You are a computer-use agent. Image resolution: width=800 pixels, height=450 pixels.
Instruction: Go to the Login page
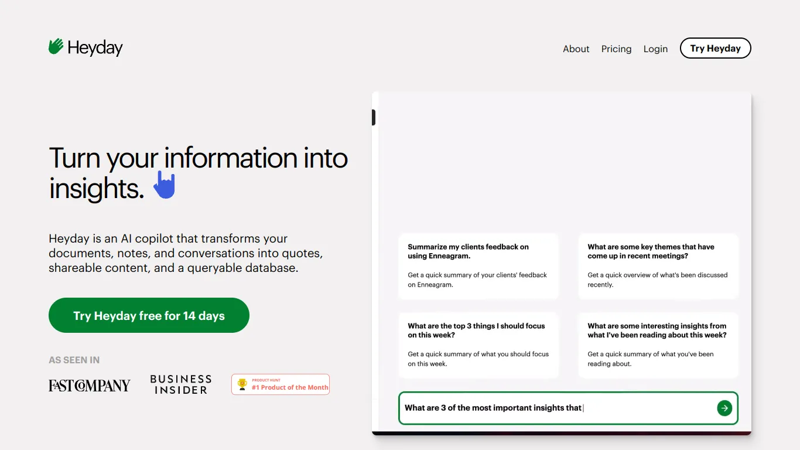pos(655,49)
